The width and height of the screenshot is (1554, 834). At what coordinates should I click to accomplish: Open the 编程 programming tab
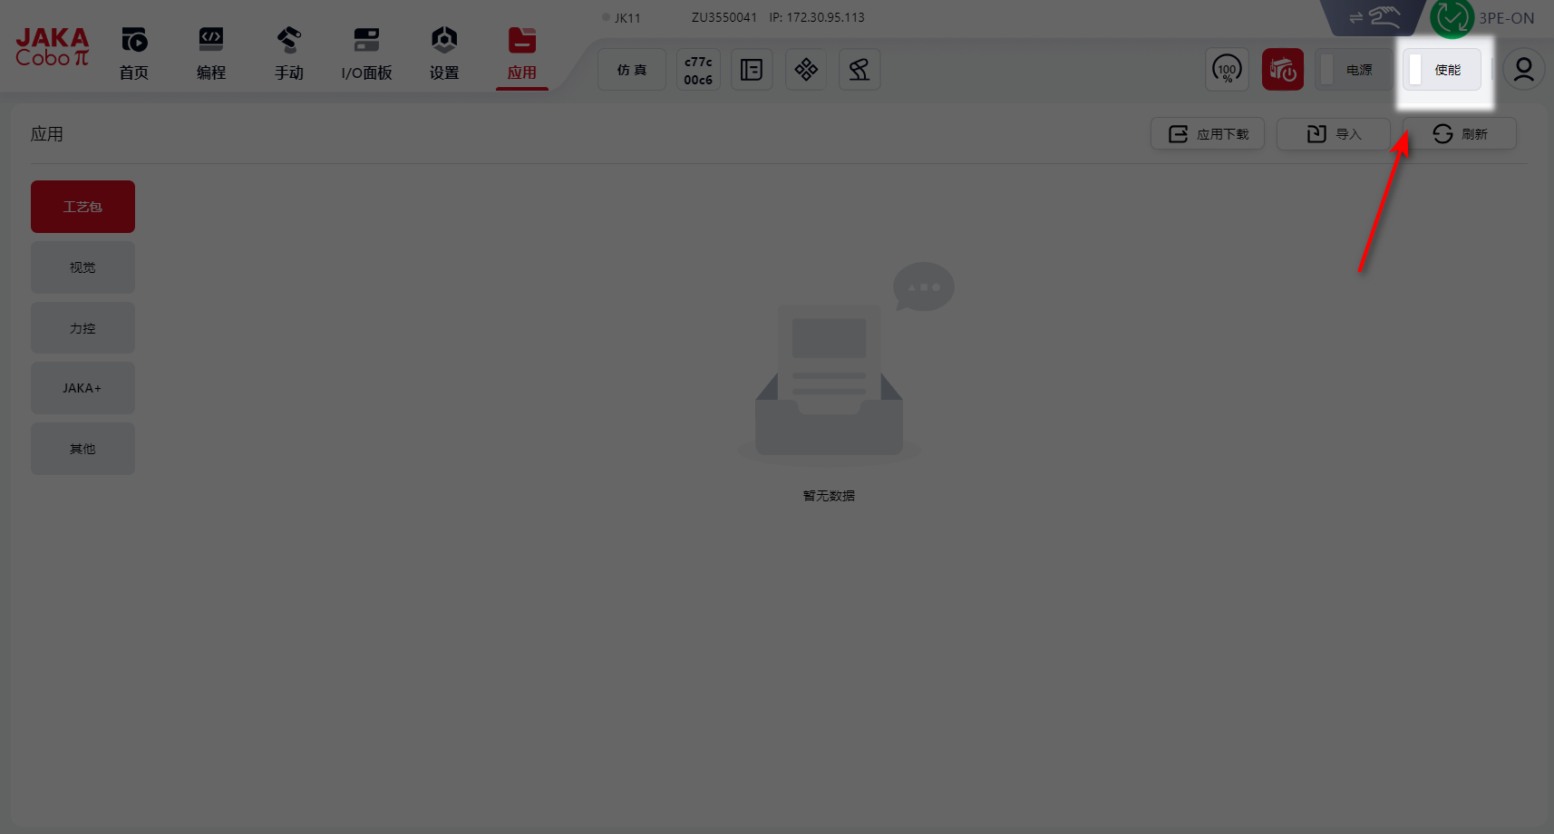[211, 53]
